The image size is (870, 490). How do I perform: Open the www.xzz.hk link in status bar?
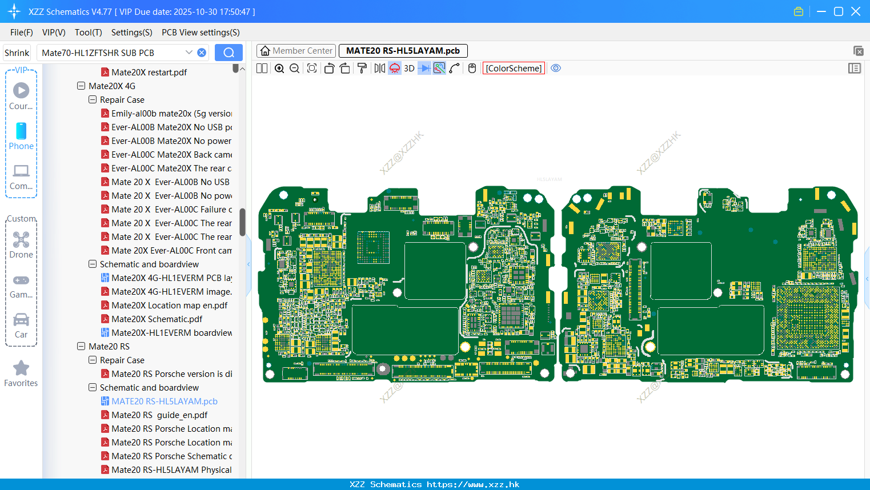point(473,484)
